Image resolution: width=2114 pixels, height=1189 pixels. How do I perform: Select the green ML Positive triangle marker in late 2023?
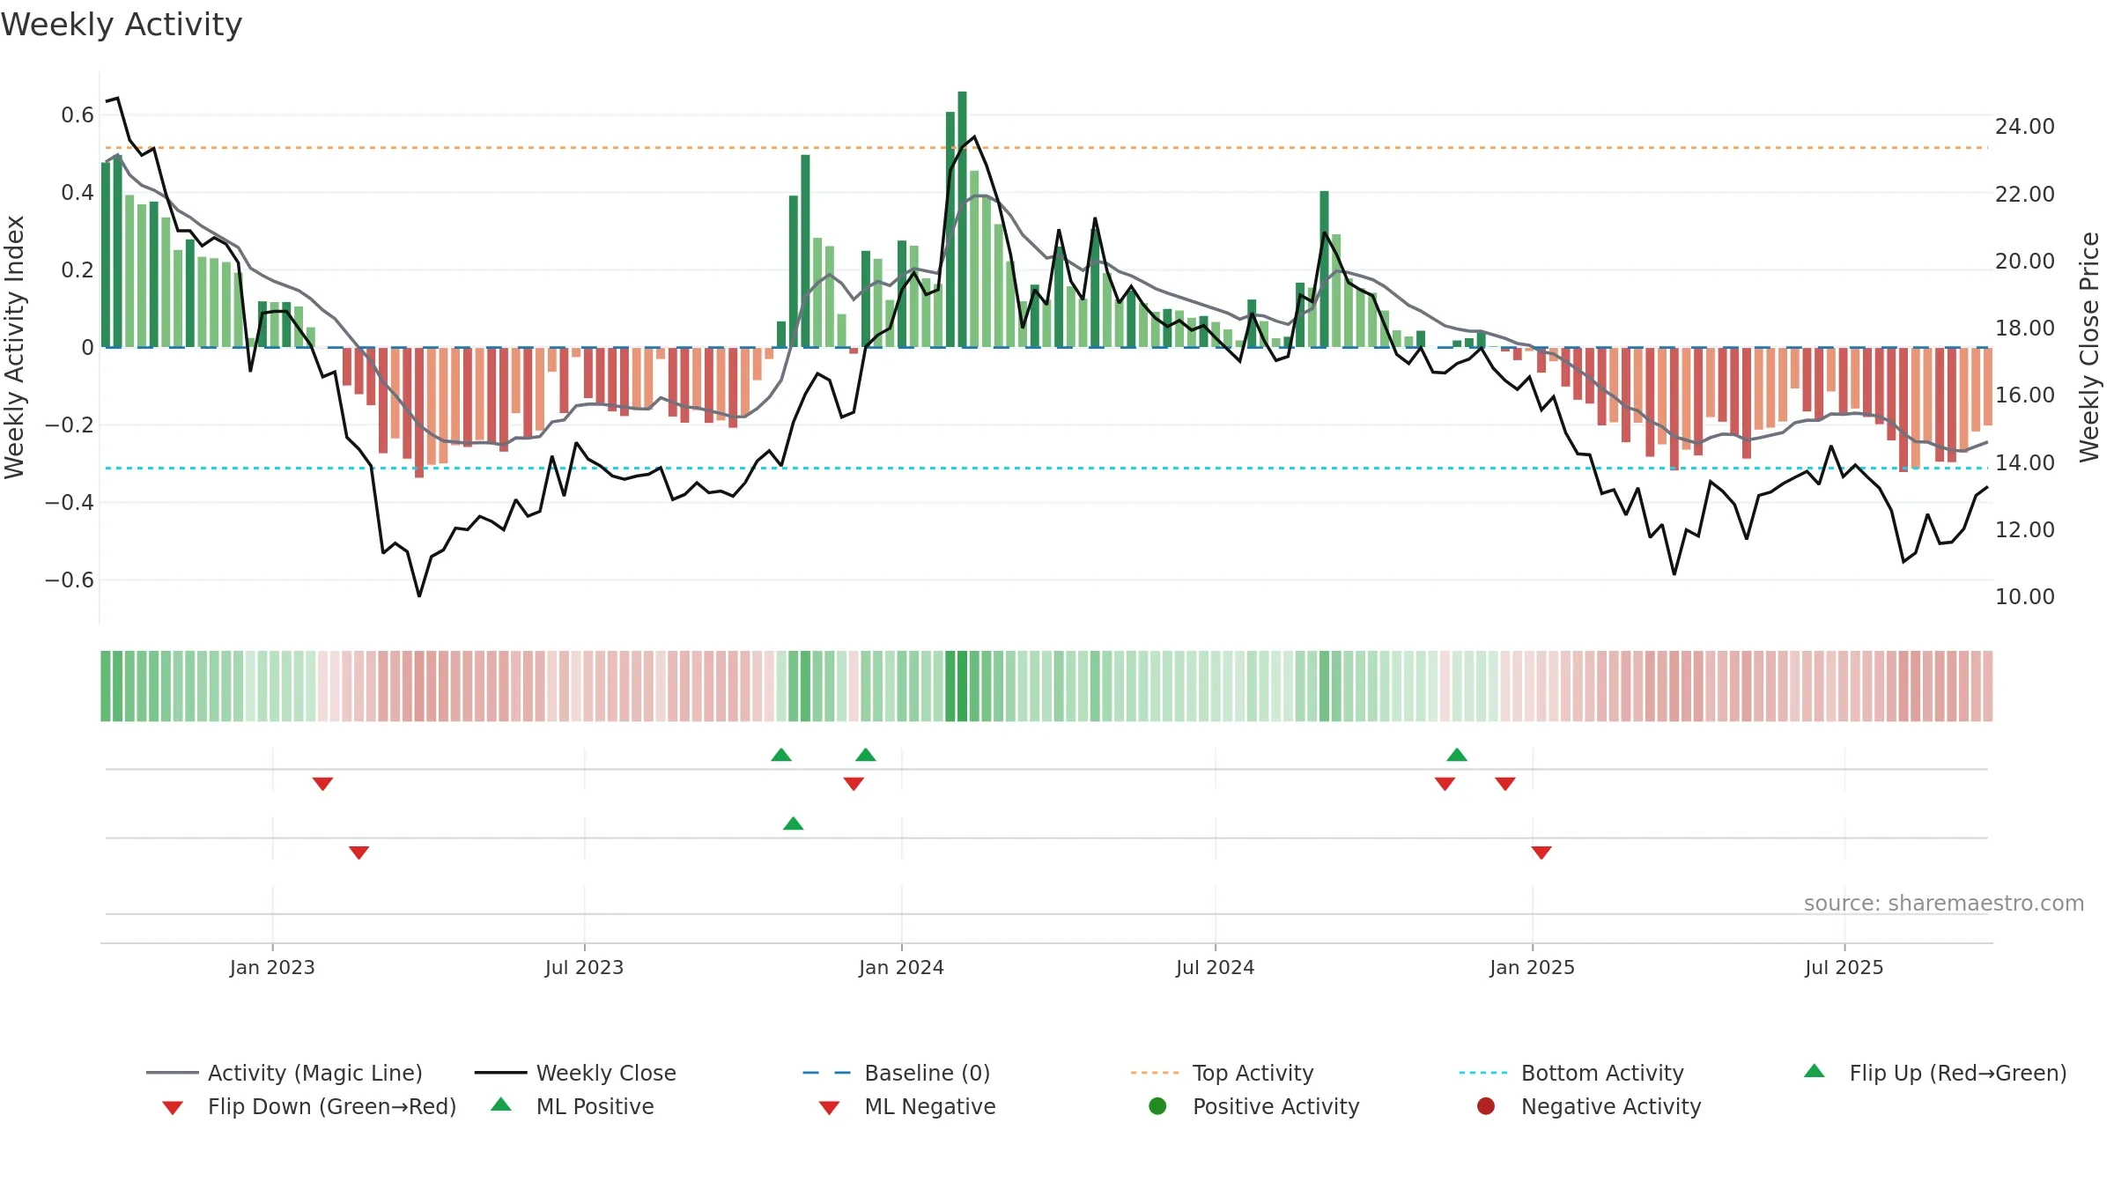pos(793,823)
